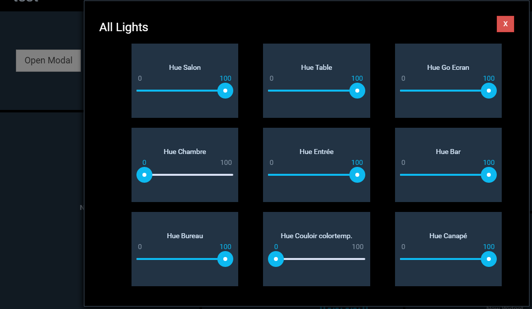The image size is (532, 309).
Task: Click the All Lights modal heading
Action: pyautogui.click(x=124, y=27)
